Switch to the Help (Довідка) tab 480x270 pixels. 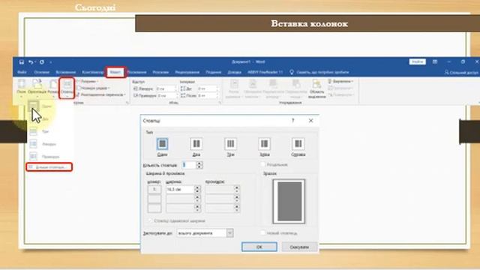[x=235, y=72]
